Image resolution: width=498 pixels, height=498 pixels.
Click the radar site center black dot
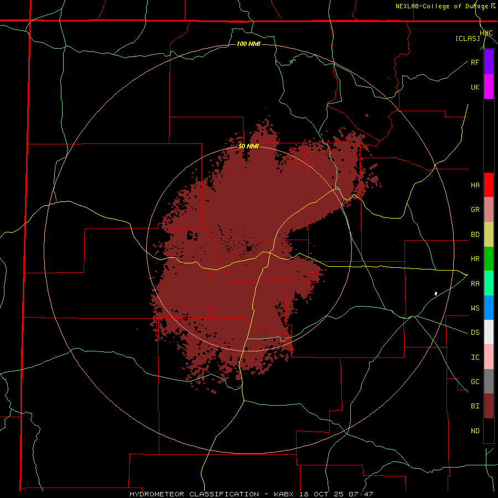click(248, 248)
